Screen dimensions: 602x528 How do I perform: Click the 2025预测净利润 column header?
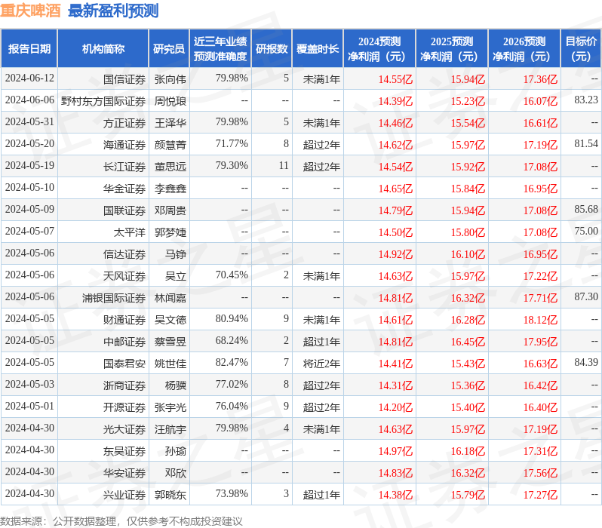point(452,49)
